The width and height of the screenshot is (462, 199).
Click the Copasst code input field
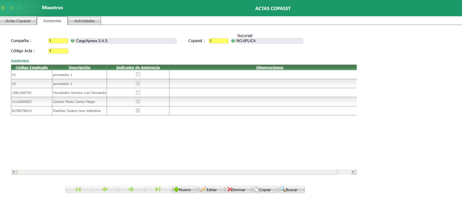[x=219, y=41]
